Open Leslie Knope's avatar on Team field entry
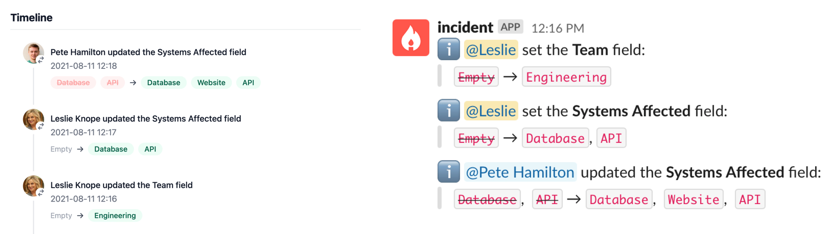The height and width of the screenshot is (234, 831). click(x=33, y=186)
